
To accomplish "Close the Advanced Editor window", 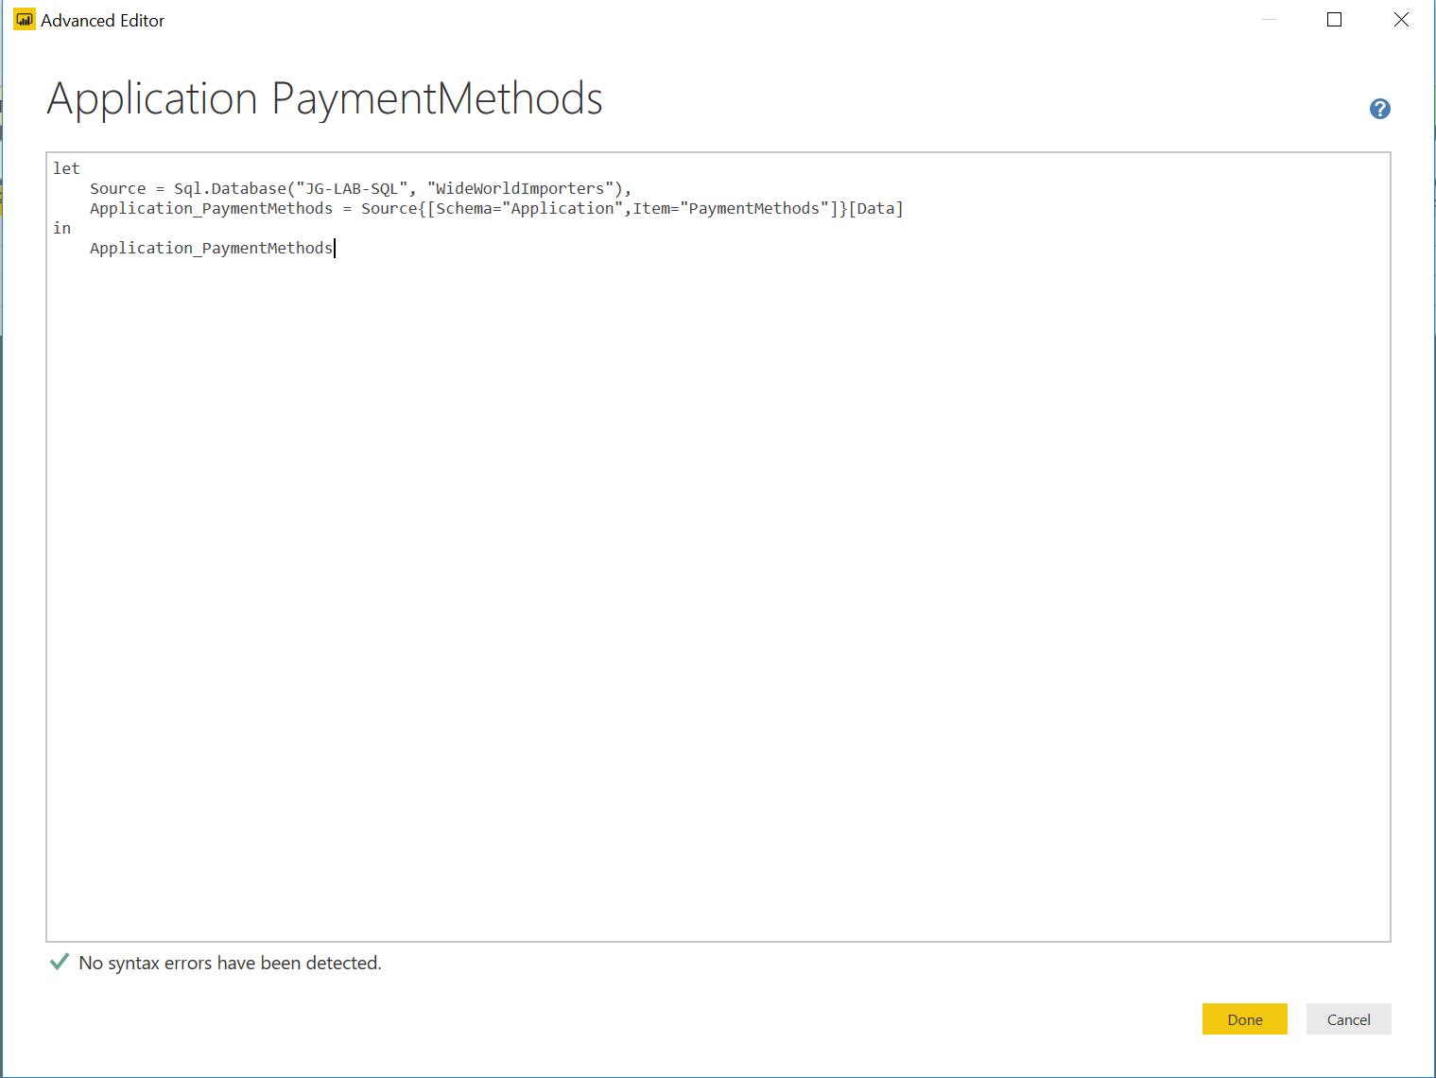I will 1401,20.
